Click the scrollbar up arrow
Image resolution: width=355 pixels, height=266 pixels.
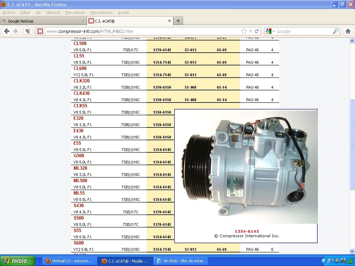352,41
